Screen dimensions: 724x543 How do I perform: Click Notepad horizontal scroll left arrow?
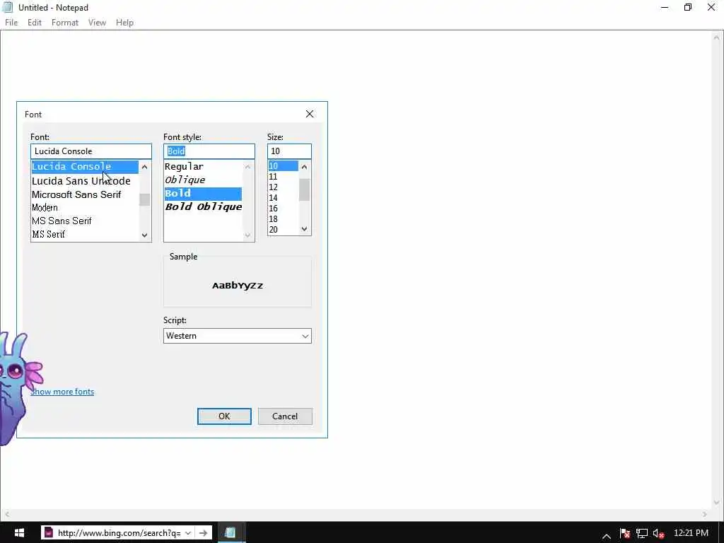6,514
